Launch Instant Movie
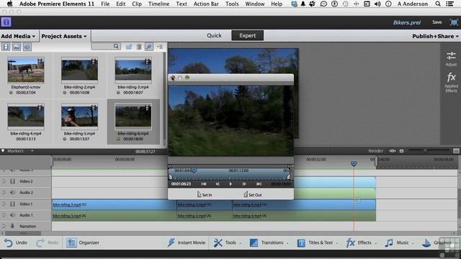The height and width of the screenshot is (259, 461). coord(187,242)
